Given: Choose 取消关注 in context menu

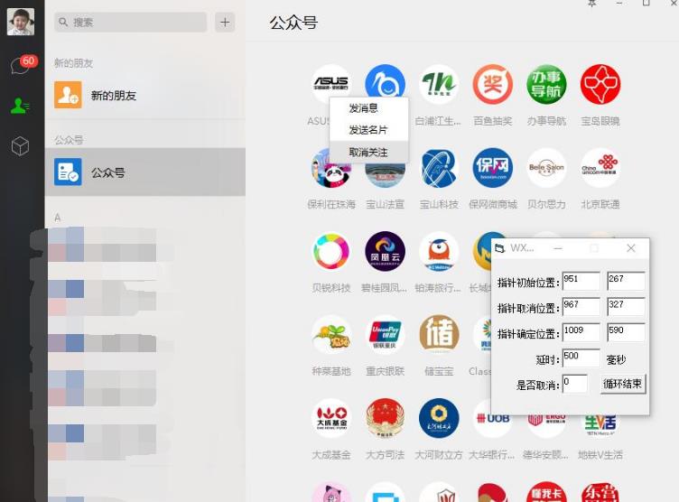Looking at the screenshot, I should [368, 152].
